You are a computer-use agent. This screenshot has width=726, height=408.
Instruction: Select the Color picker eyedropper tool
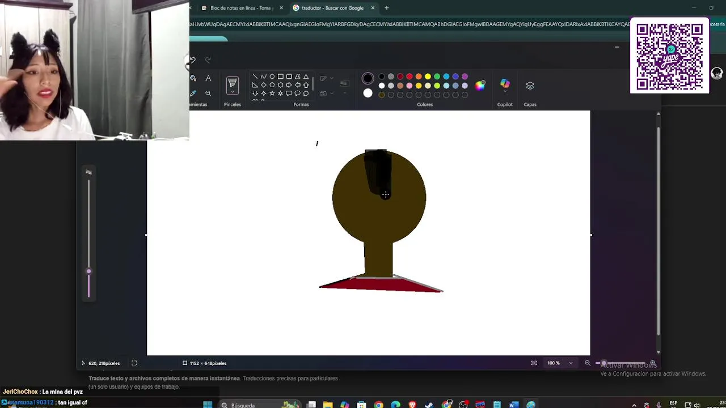tap(193, 93)
